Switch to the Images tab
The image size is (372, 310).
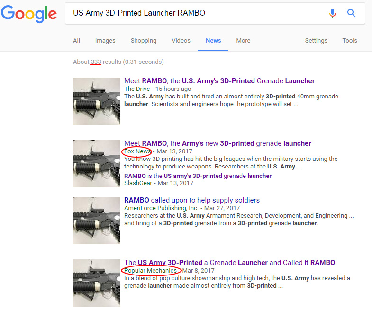click(105, 41)
